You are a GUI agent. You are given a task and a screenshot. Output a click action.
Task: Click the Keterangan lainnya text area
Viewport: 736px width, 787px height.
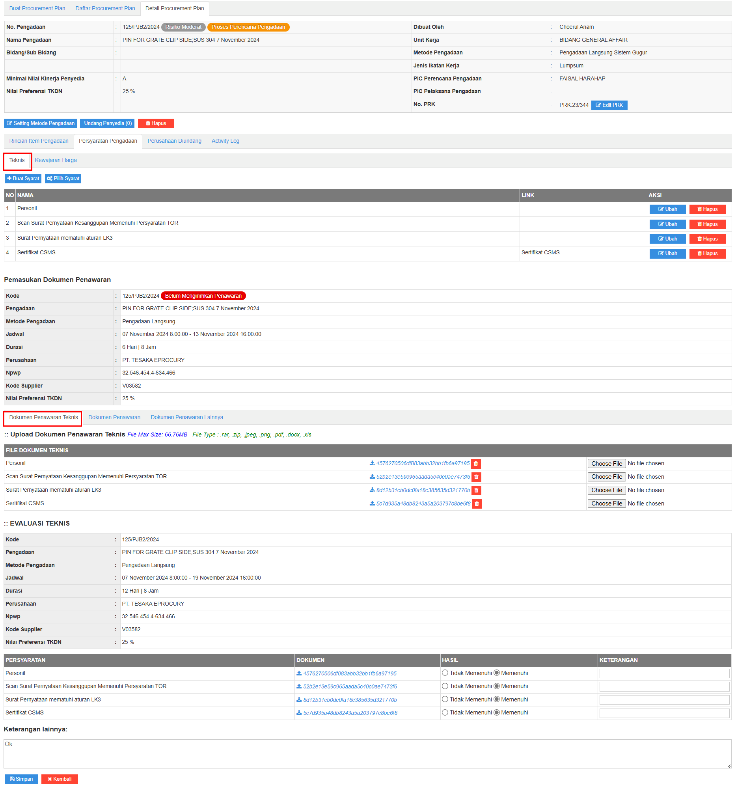tap(367, 753)
